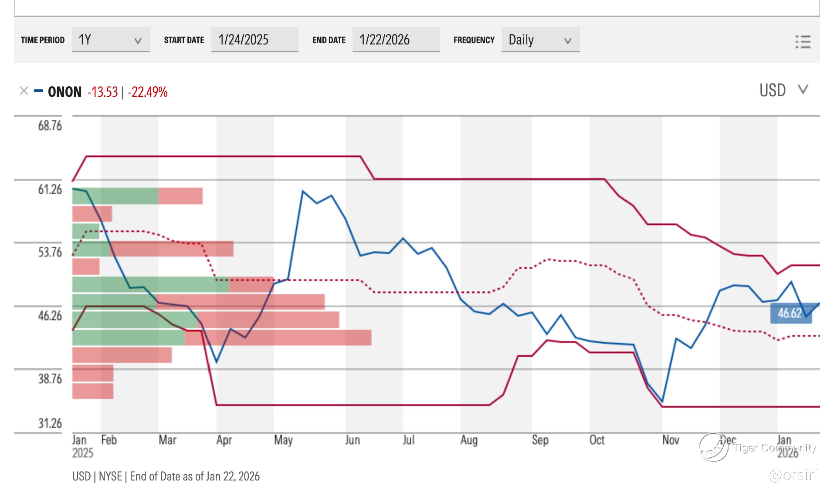Click the Tiger Community logo watermark
This screenshot has width=834, height=494.
714,447
